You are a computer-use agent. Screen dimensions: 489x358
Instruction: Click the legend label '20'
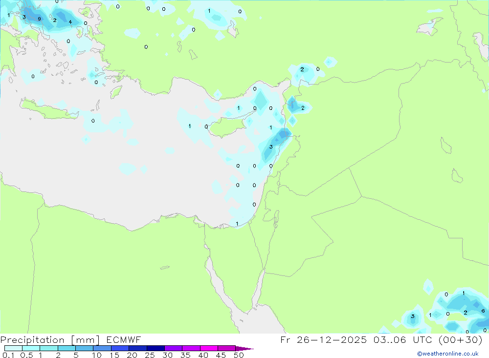[132, 355]
